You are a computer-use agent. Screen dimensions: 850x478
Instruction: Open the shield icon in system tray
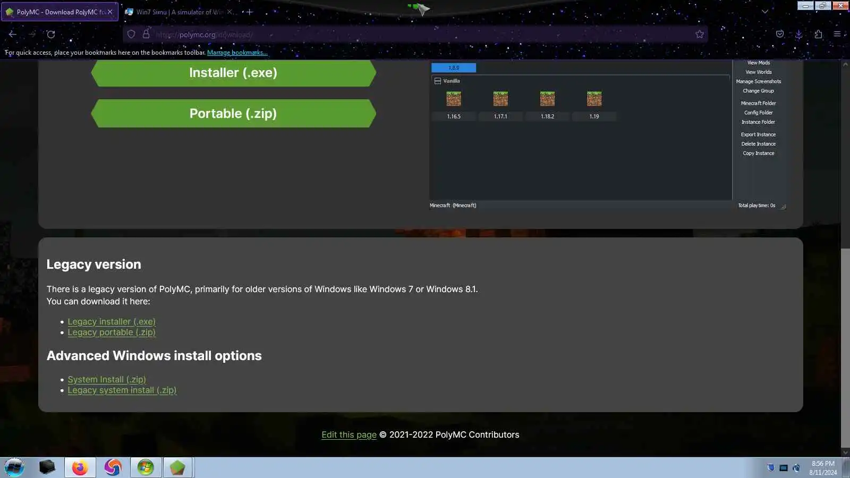tap(771, 468)
